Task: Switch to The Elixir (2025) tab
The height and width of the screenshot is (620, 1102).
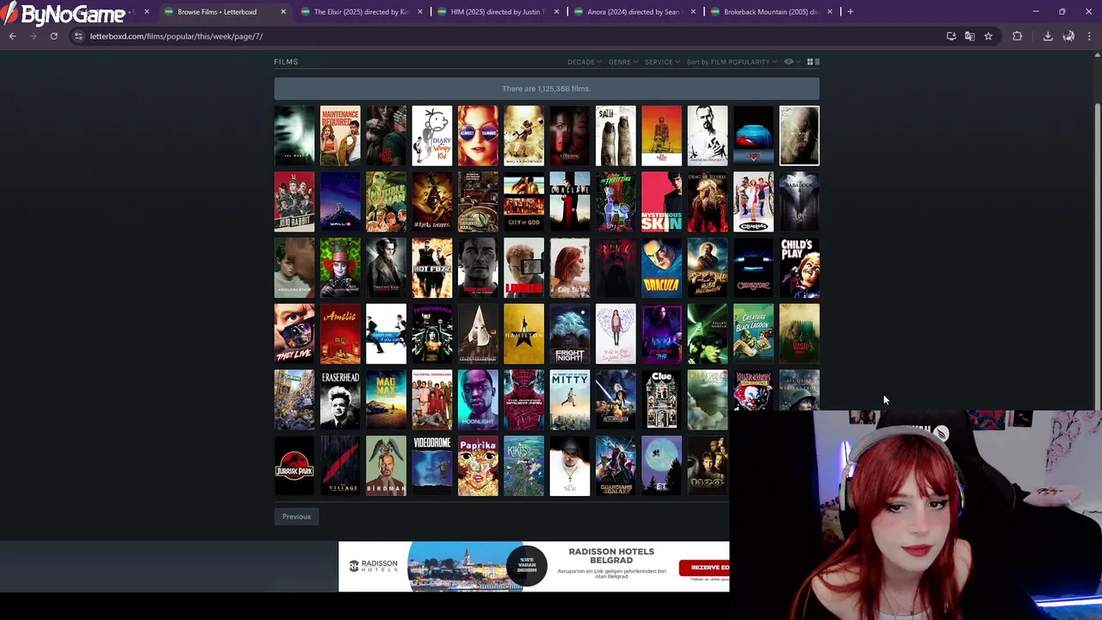Action: point(361,12)
